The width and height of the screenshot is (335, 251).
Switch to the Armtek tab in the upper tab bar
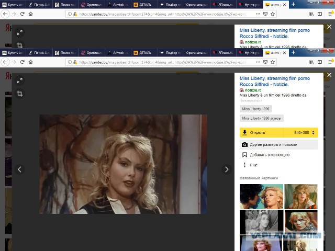click(118, 5)
